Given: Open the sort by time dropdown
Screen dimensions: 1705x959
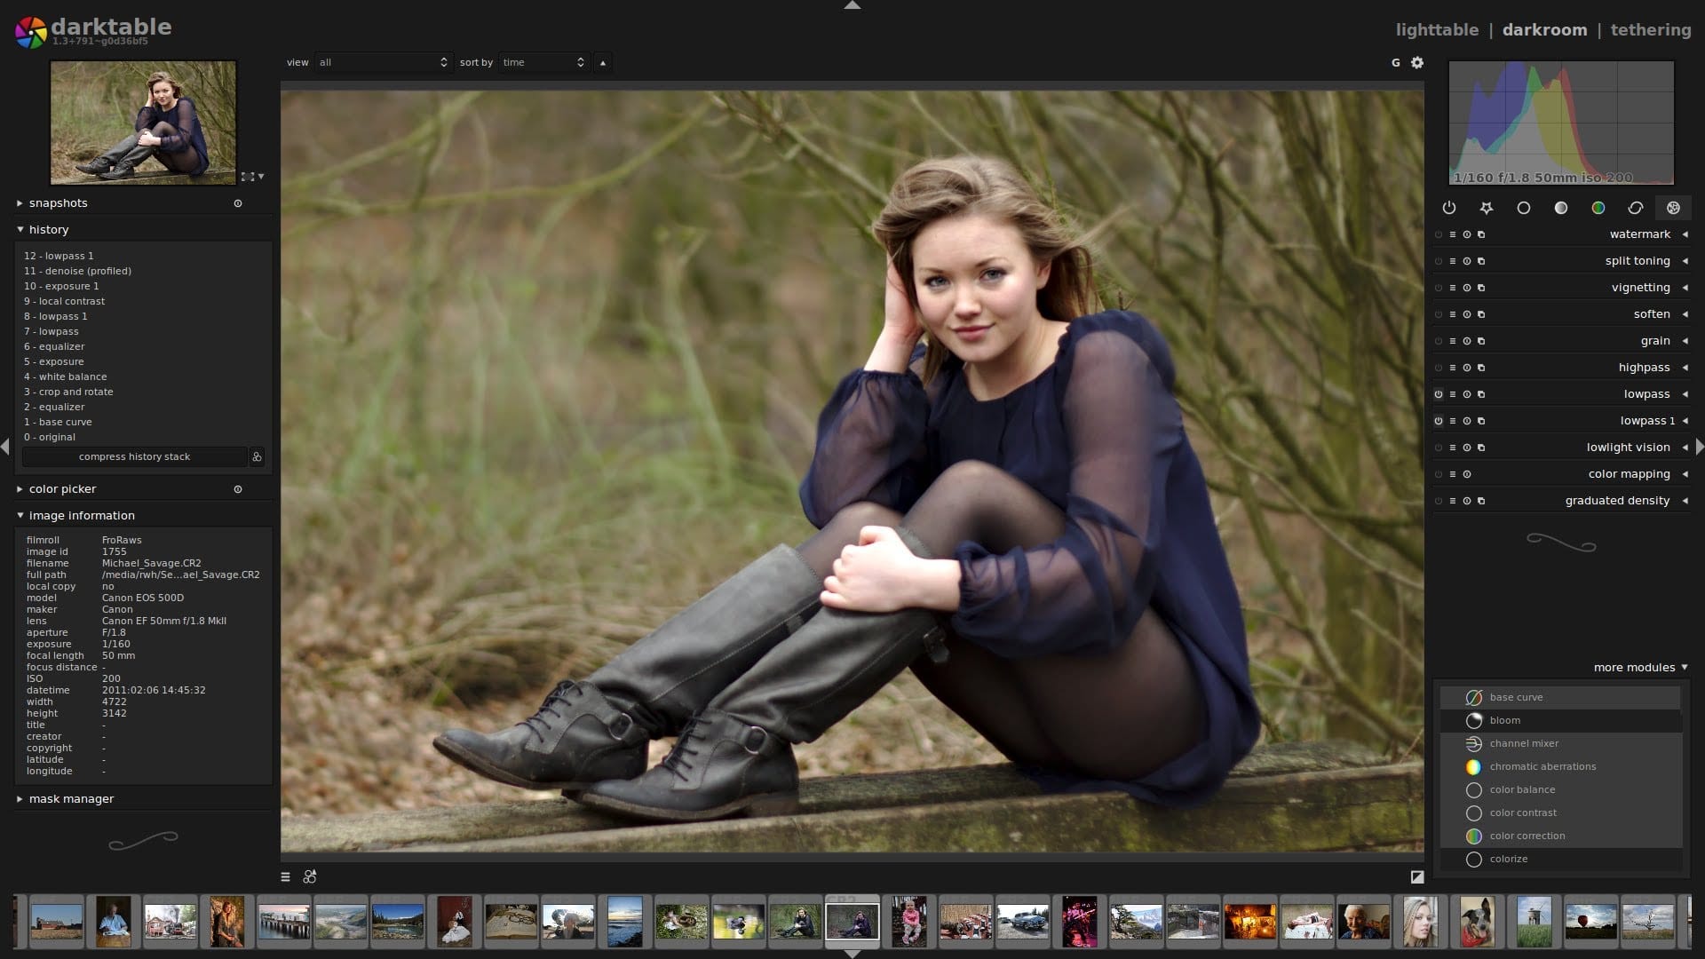Looking at the screenshot, I should pos(543,62).
